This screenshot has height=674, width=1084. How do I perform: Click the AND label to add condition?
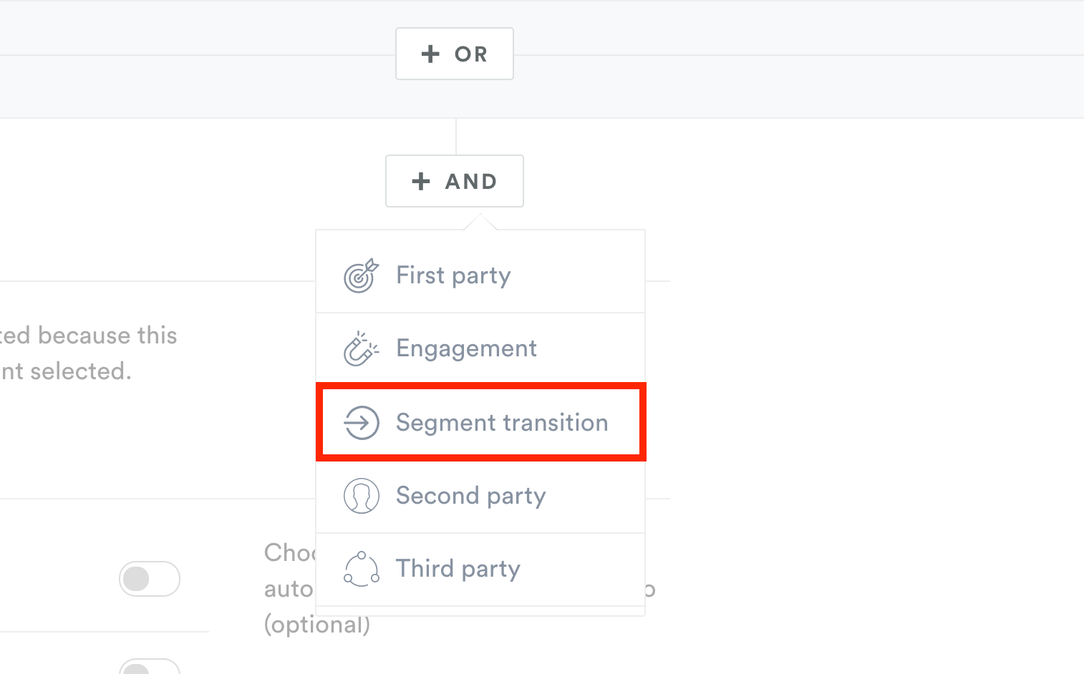pos(471,182)
